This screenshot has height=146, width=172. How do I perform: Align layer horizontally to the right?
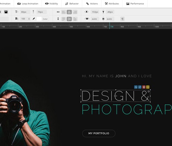[x=75, y=12]
